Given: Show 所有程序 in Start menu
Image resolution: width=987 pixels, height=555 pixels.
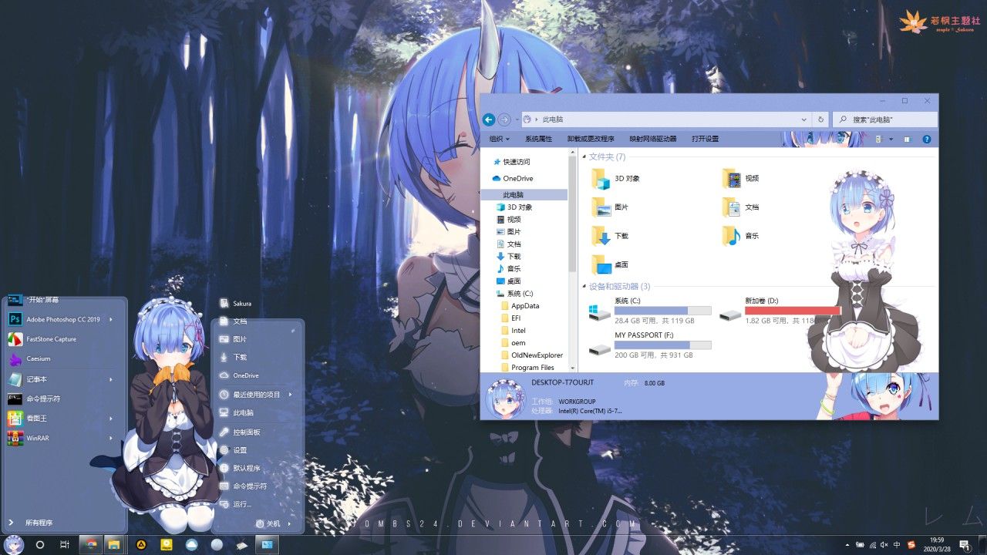Looking at the screenshot, I should pos(39,523).
